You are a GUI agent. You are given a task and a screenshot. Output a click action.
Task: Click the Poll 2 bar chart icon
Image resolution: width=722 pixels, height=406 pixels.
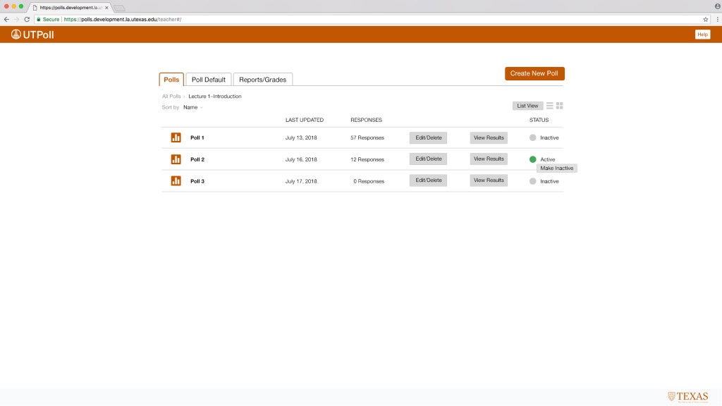pos(176,159)
